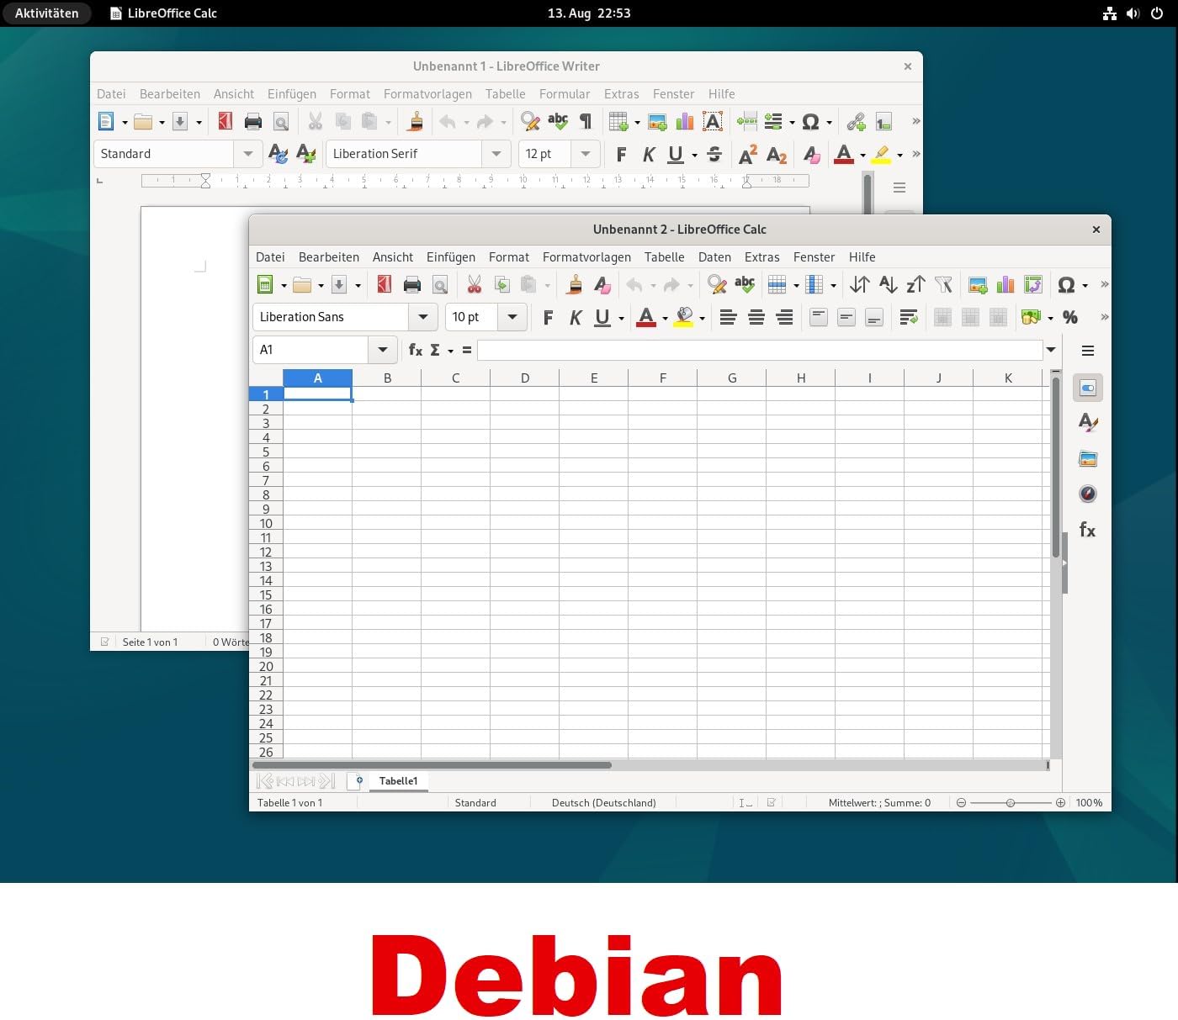Click the Clone Formatting paintbrush in Calc

(x=575, y=284)
